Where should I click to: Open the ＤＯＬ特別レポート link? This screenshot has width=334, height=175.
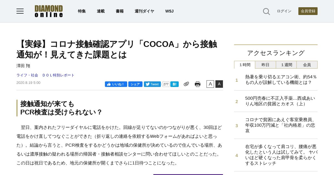click(x=58, y=75)
